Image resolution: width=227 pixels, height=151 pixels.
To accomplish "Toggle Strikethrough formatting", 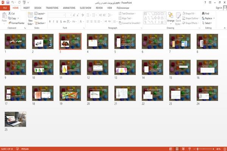I will pos(65,22).
